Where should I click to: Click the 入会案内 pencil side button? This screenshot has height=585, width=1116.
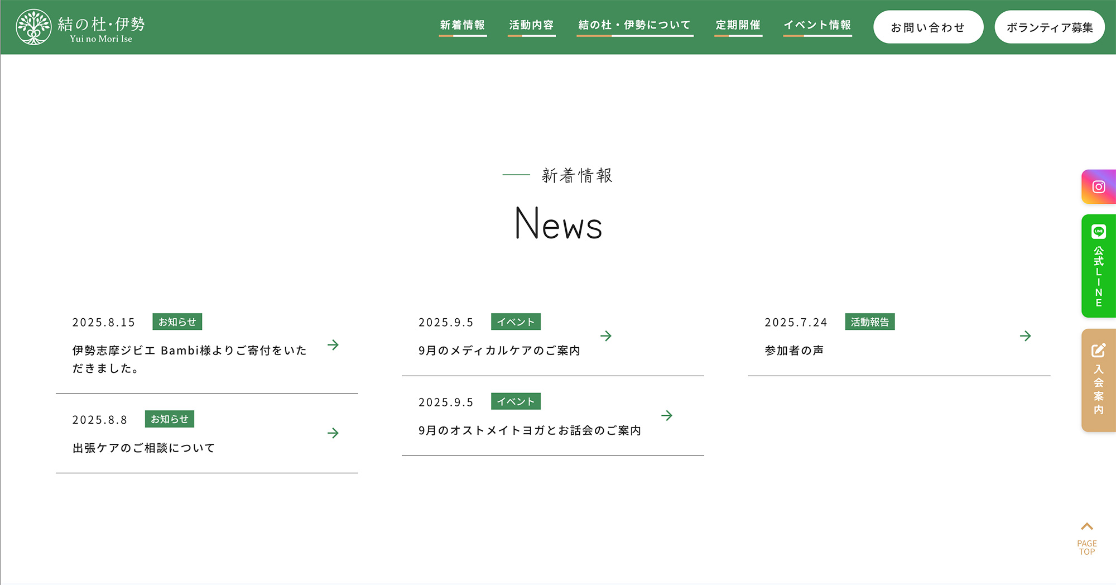click(1098, 380)
